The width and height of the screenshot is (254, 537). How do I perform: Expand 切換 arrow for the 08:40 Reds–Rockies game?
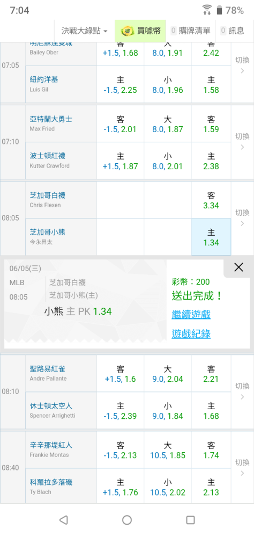(242, 468)
